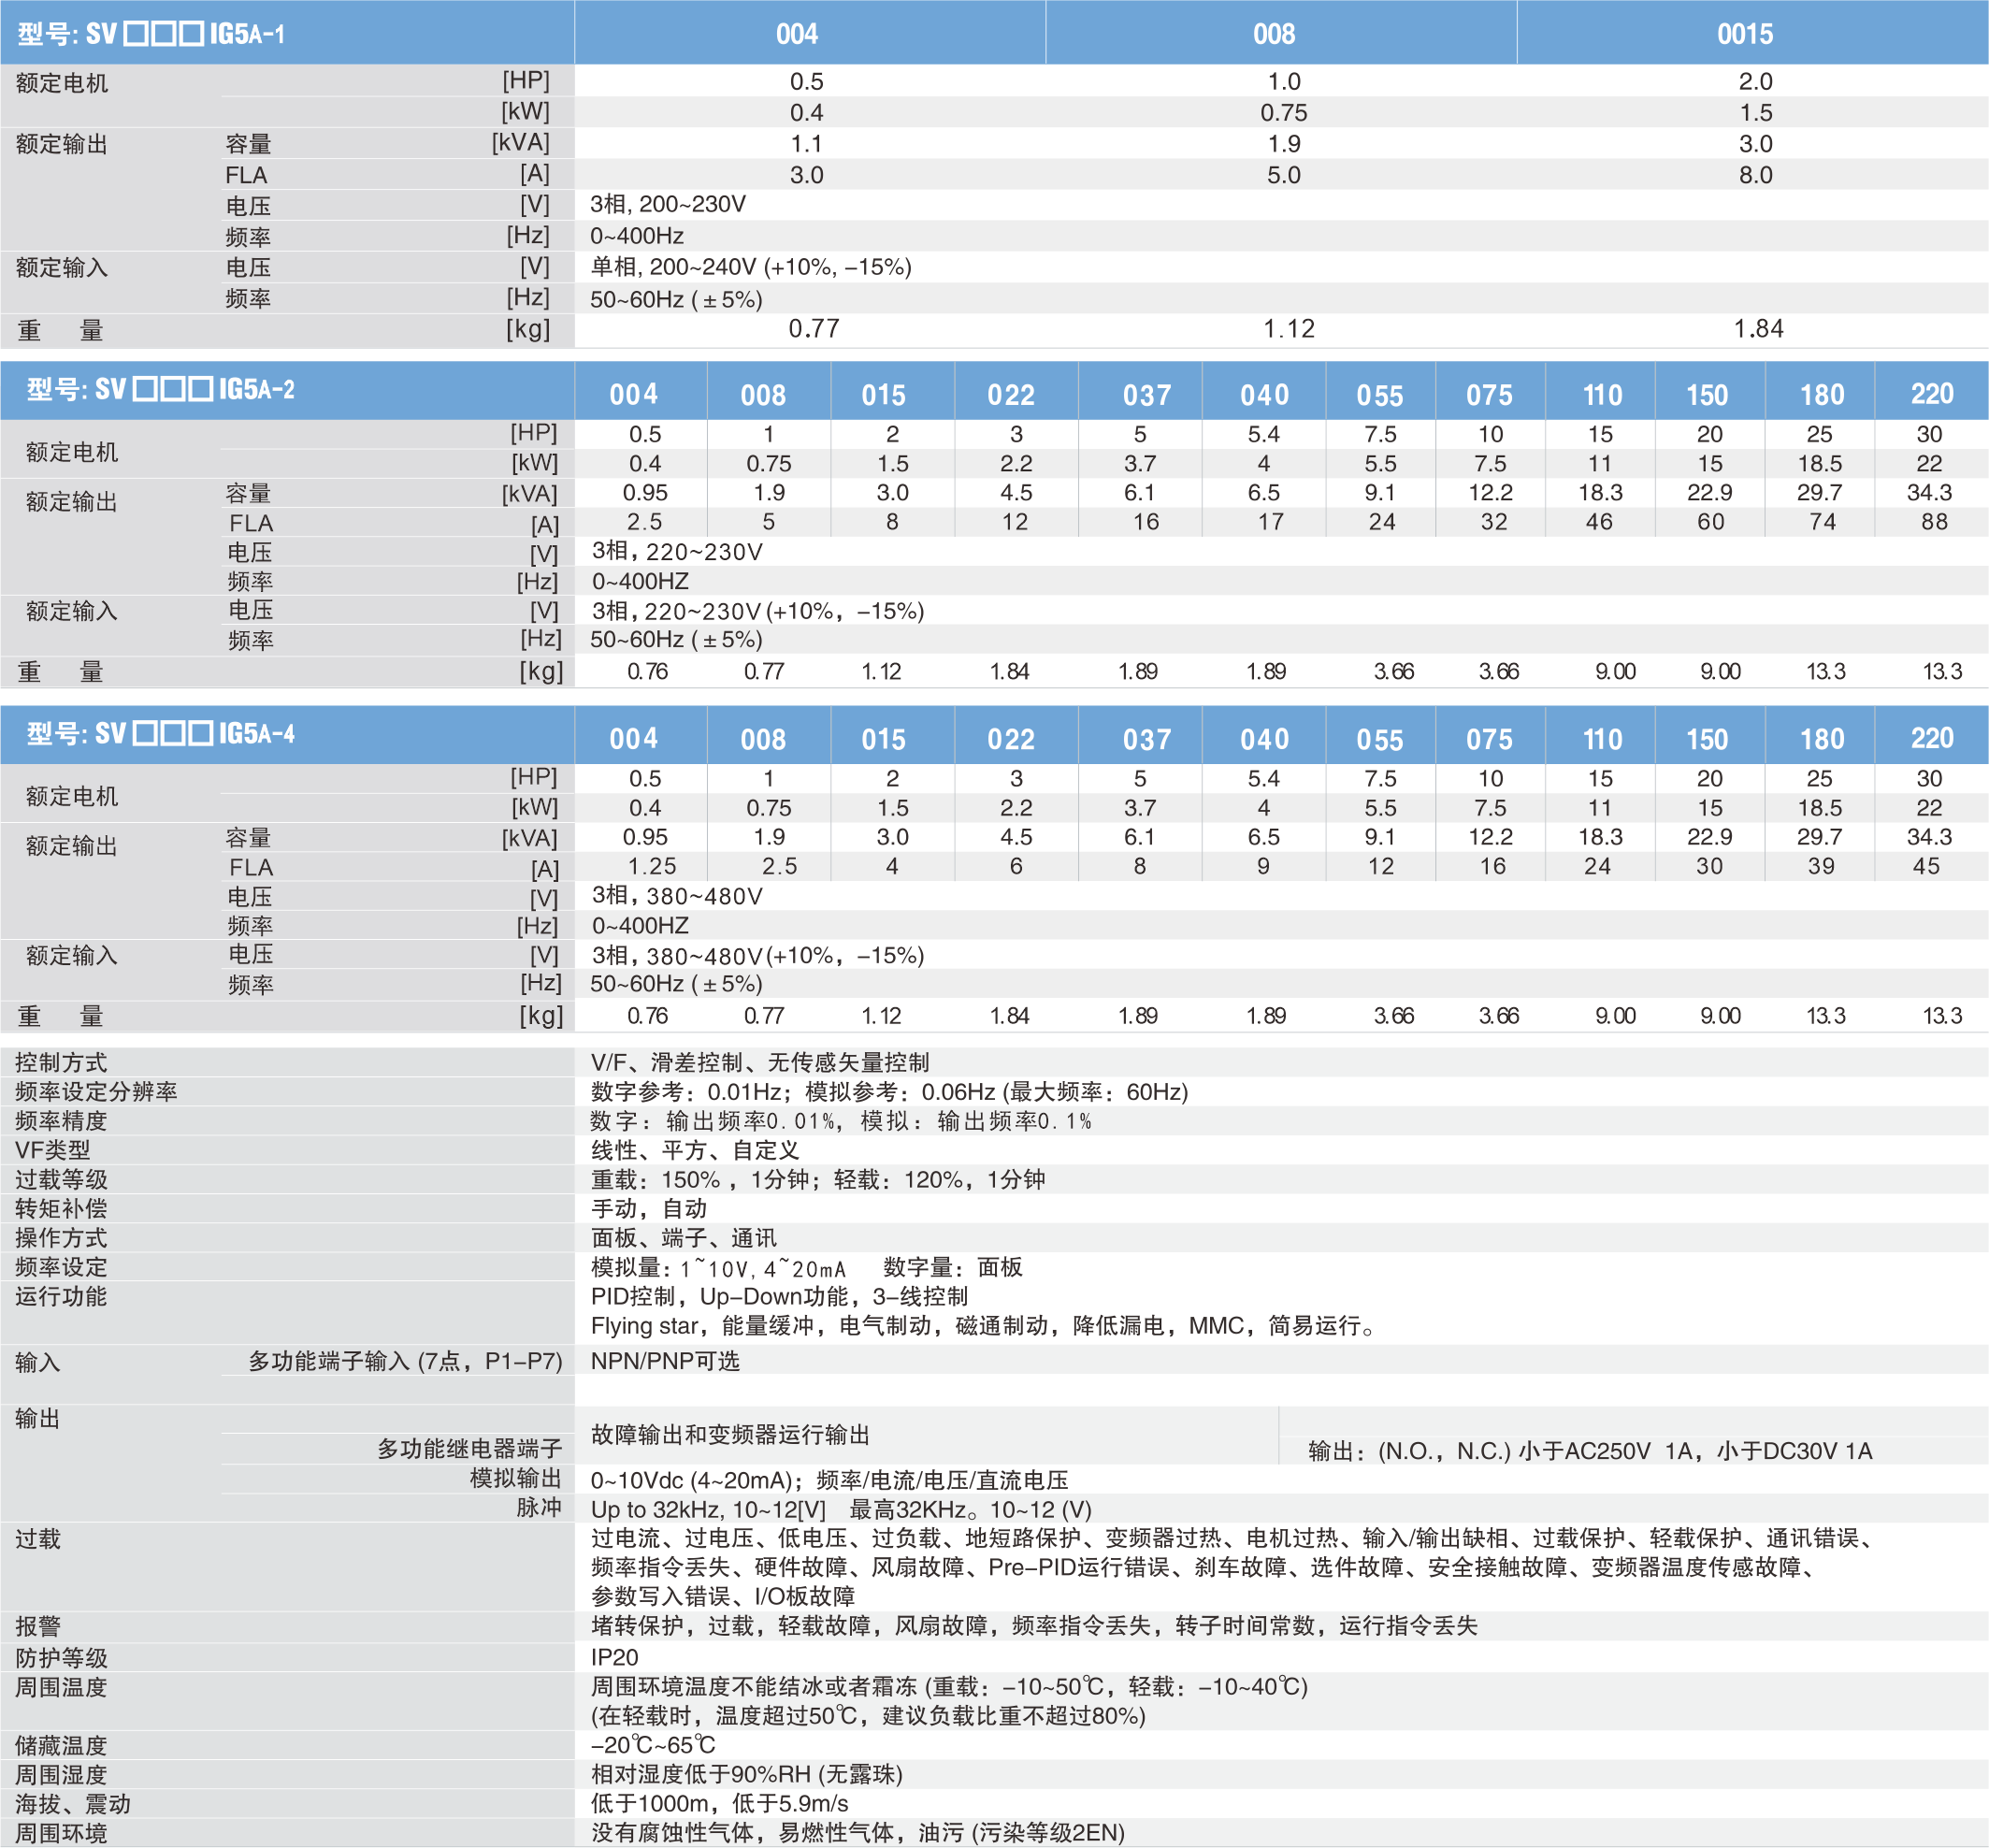1989x1848 pixels.
Task: Click the protection level value IP20
Action: [x=614, y=1657]
